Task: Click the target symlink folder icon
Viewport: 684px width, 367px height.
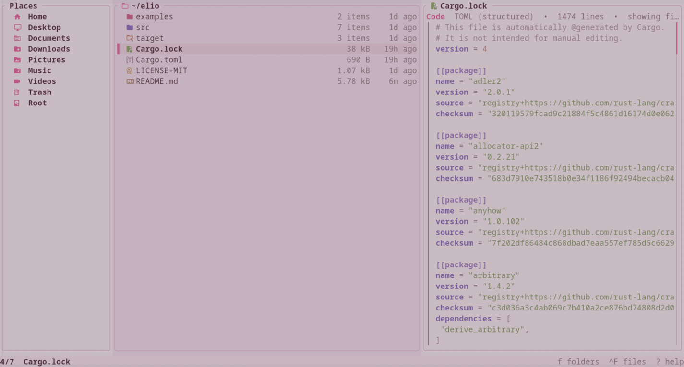Action: (x=130, y=38)
